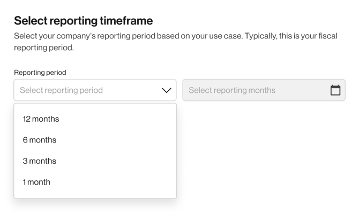The height and width of the screenshot is (214, 359).
Task: Click the 'Reporting period' field label
Action: 40,73
